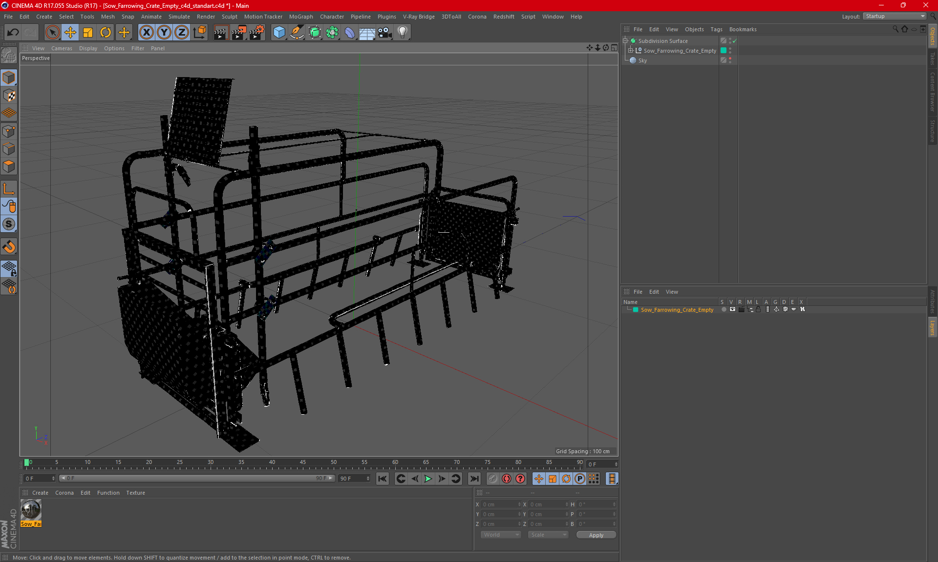The width and height of the screenshot is (938, 562).
Task: Open the Content Browser side tab
Action: click(x=932, y=92)
